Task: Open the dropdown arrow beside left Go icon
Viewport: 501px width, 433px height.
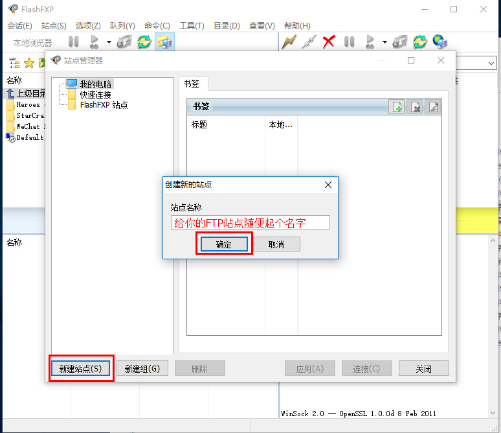Action: pos(109,42)
